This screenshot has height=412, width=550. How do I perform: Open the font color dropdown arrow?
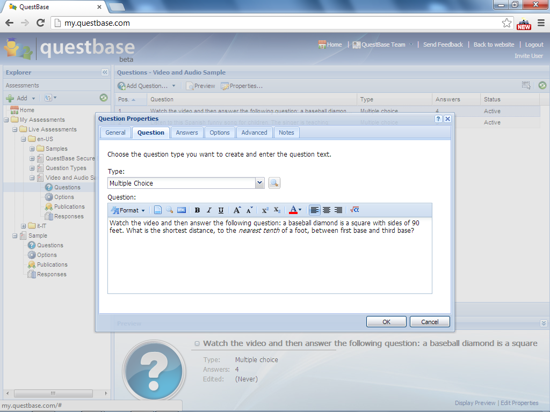(x=300, y=210)
